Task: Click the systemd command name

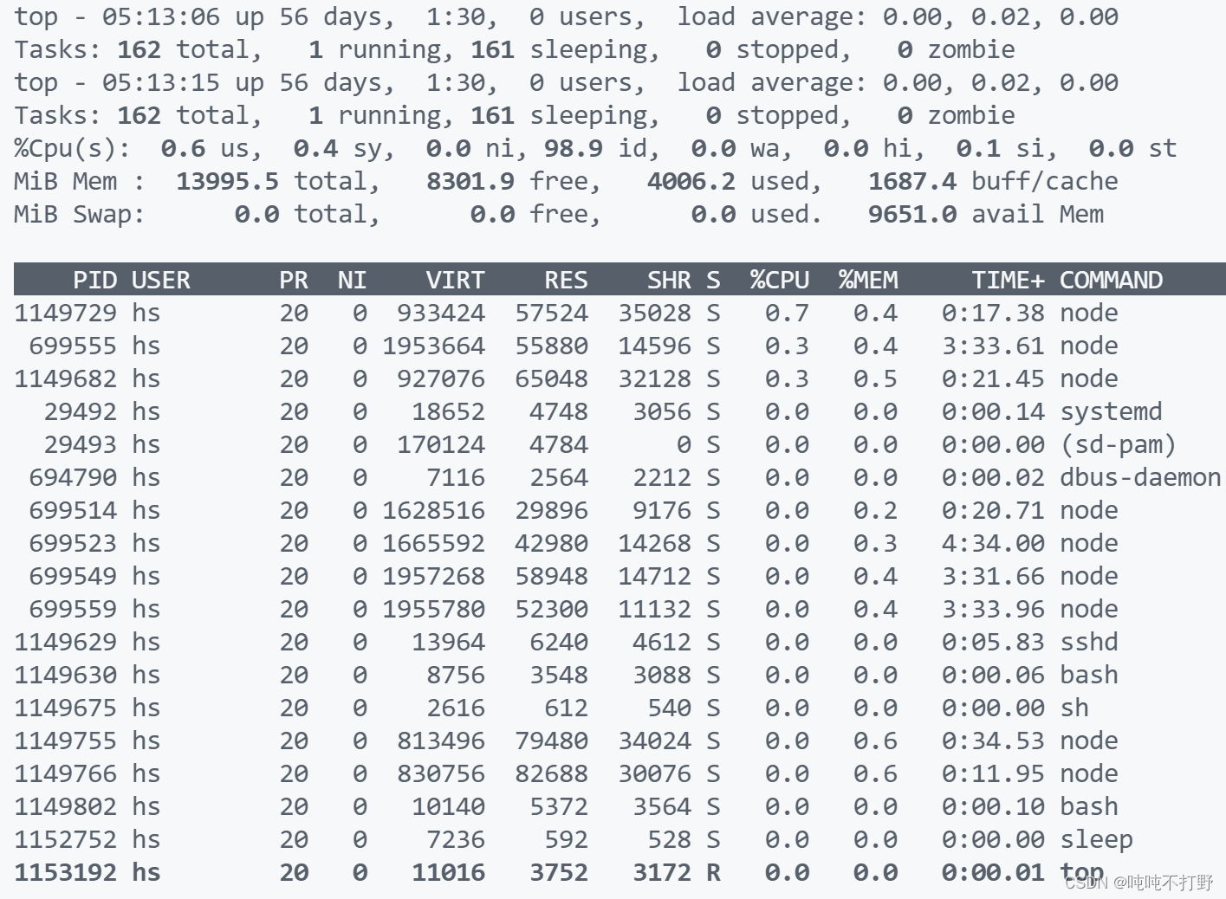Action: [1111, 411]
